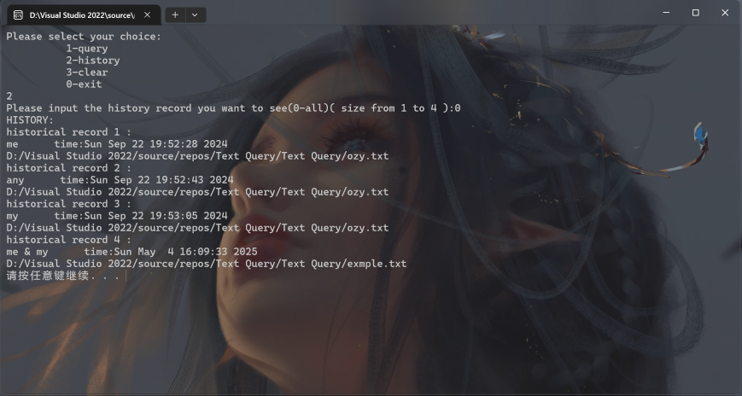The image size is (742, 396).
Task: Click the 'Please select your choice:' line
Action: click(x=84, y=37)
